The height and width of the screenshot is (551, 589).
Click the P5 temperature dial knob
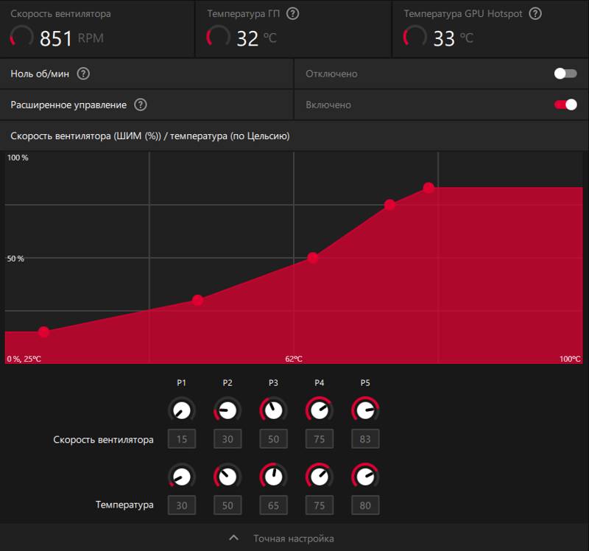pos(365,477)
